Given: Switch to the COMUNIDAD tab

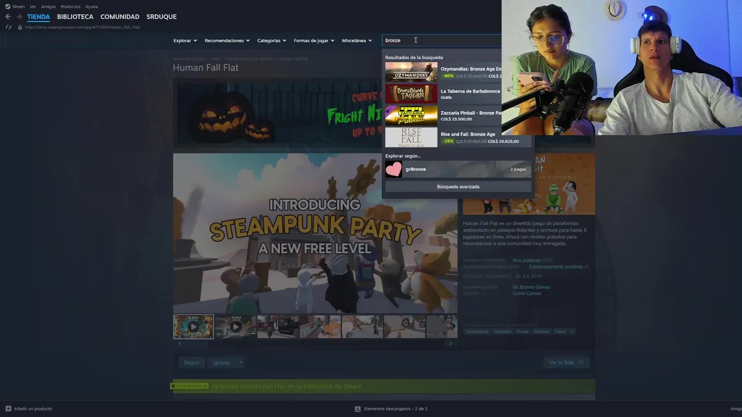Looking at the screenshot, I should tap(120, 17).
